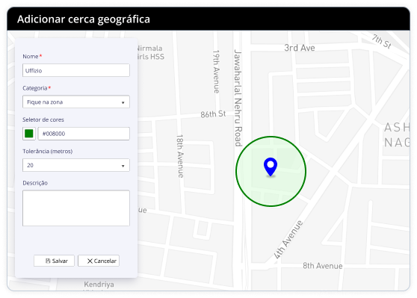The width and height of the screenshot is (417, 298).
Task: Click the "Nome" field label
Action: 31,56
